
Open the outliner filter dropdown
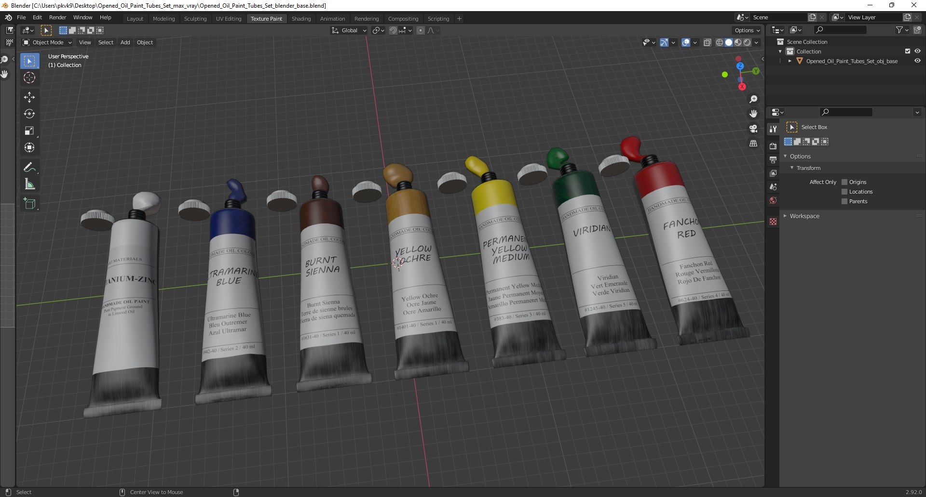click(902, 30)
